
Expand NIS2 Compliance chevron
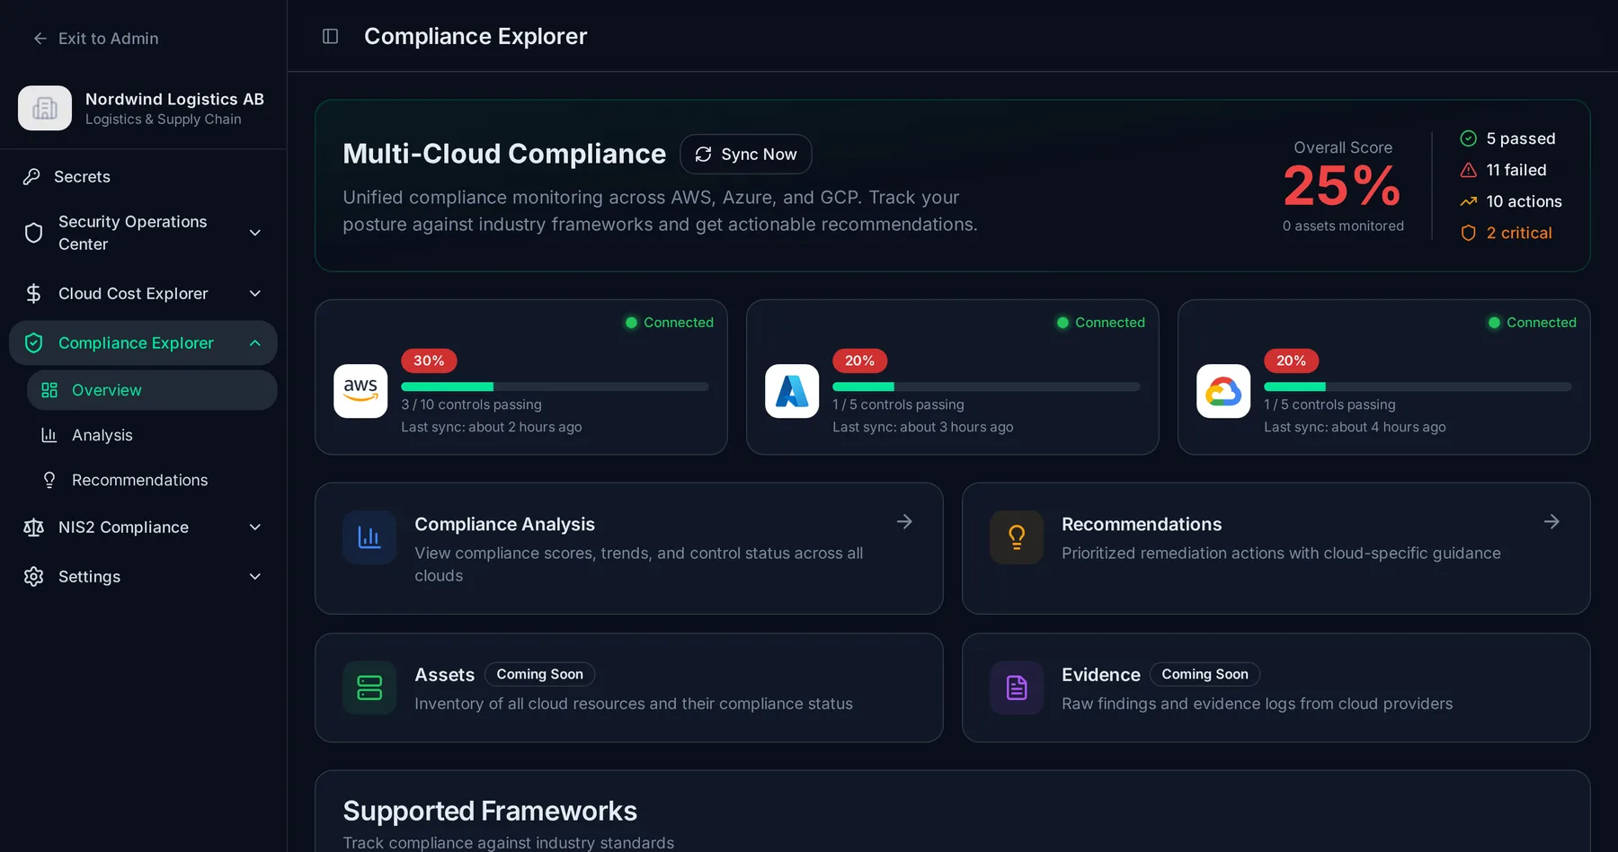(255, 528)
